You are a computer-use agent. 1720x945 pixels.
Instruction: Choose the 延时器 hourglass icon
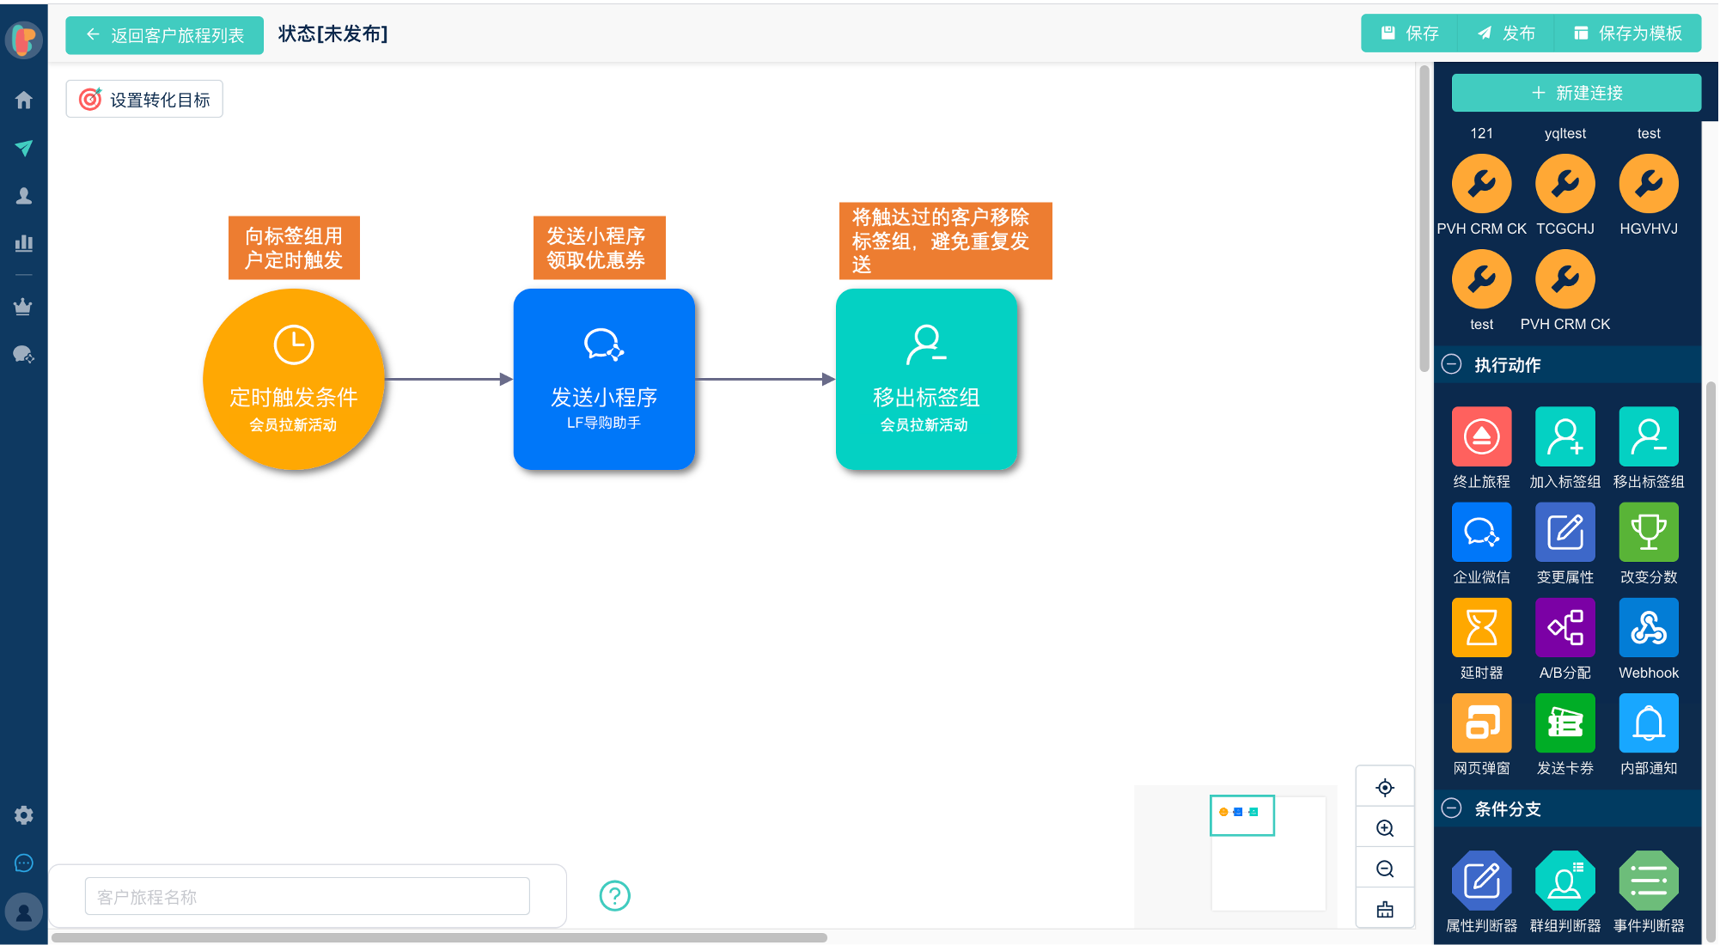coord(1481,627)
